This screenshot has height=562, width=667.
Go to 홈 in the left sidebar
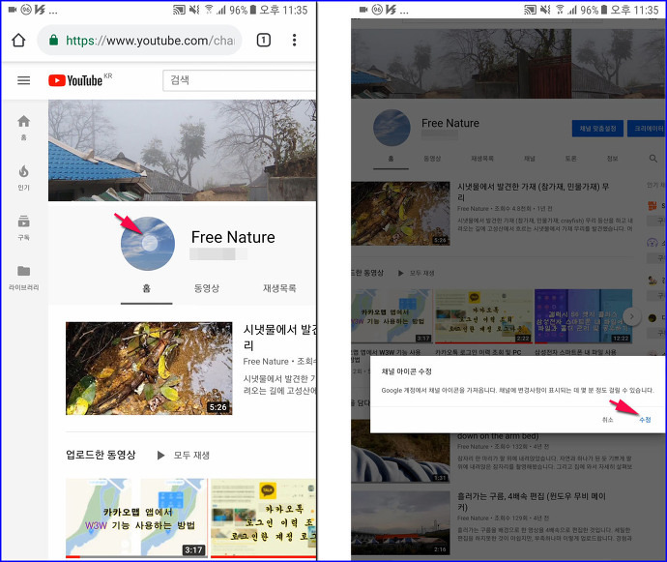pyautogui.click(x=24, y=128)
